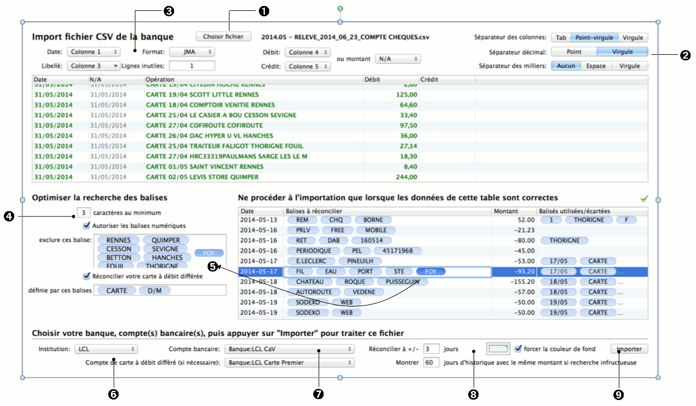Open the 'ou montant' N/A dropdown

[397, 59]
